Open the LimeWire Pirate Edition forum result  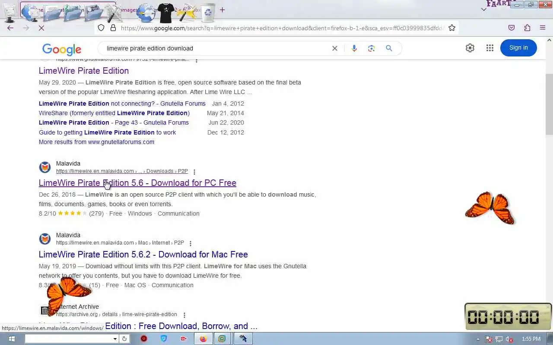pyautogui.click(x=84, y=71)
